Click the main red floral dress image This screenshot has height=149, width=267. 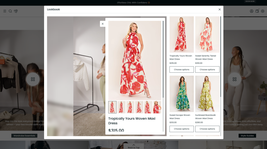135,60
